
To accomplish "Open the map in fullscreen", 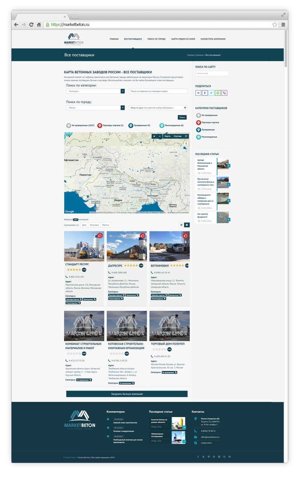I will (186, 136).
